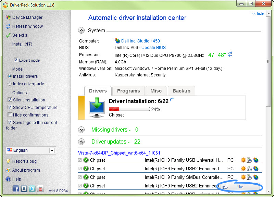The height and width of the screenshot is (197, 274).
Task: Switch to the Programs tab
Action: tap(129, 91)
